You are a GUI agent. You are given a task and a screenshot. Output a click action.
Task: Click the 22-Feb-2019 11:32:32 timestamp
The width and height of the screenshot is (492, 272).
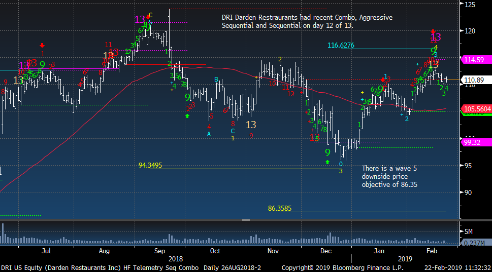(x=457, y=268)
